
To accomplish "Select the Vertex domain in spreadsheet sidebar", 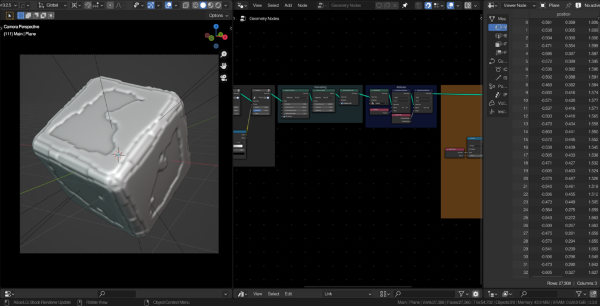I will [499, 27].
